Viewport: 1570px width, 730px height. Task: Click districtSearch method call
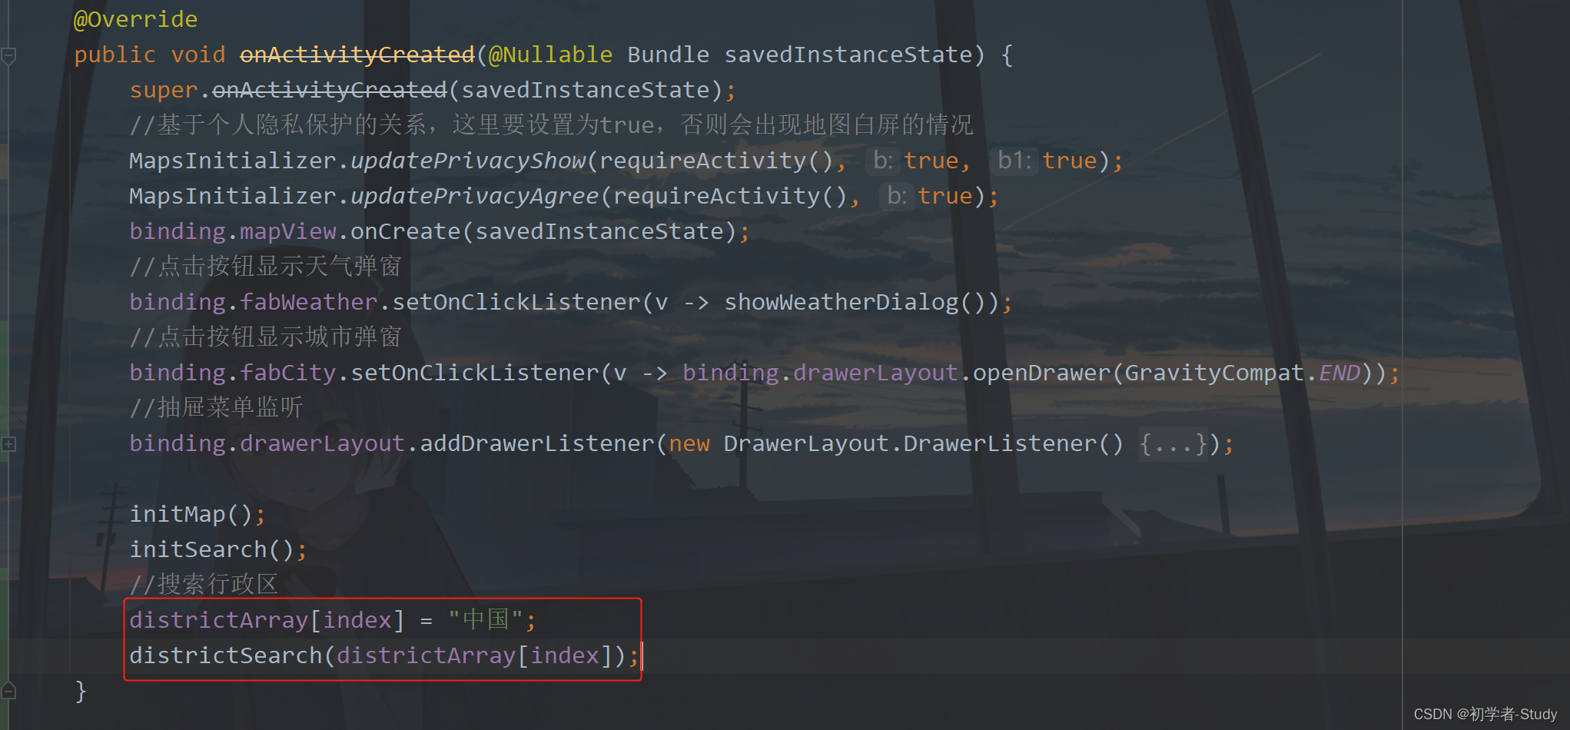coord(225,655)
